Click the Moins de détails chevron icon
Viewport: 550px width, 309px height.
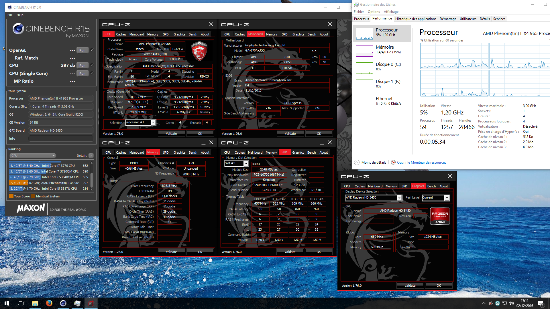tap(357, 162)
